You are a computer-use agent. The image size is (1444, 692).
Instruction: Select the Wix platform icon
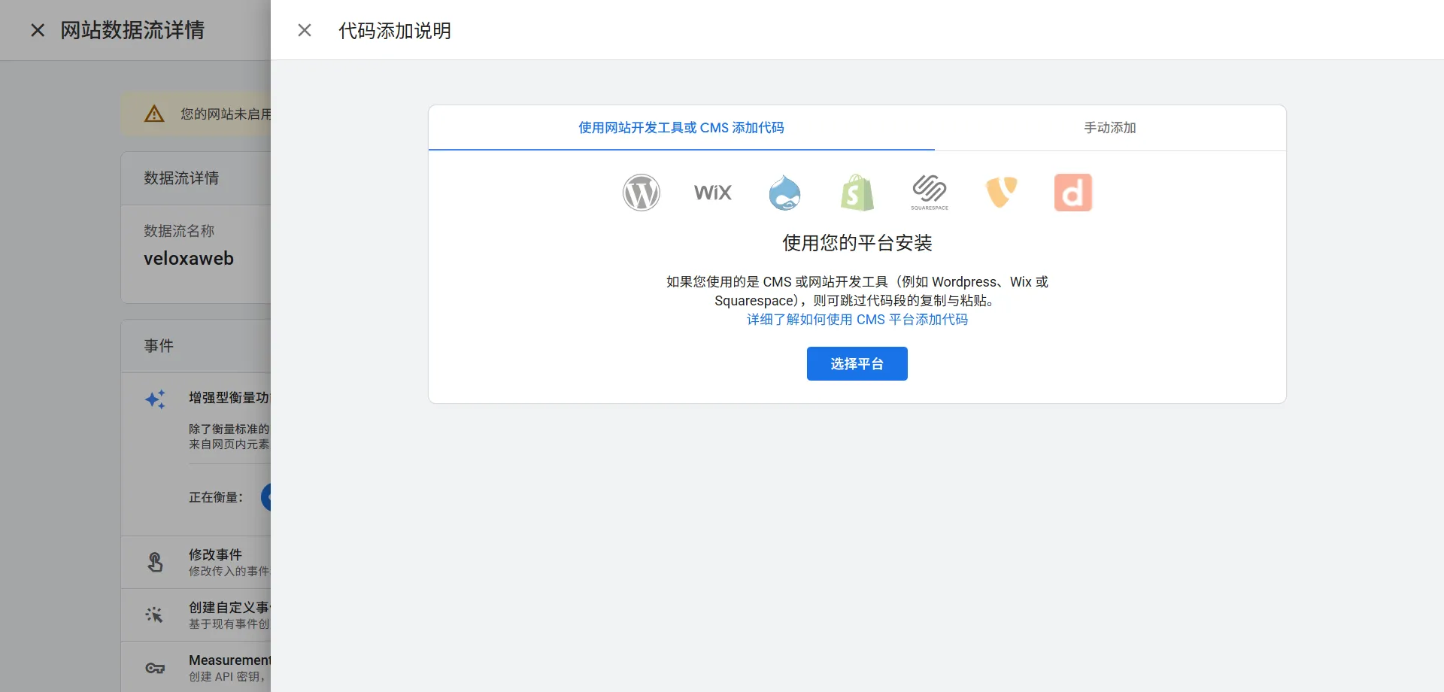[712, 193]
